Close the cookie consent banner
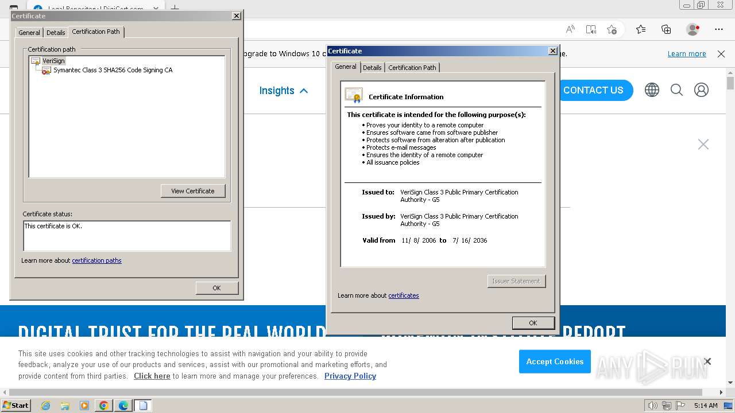Screen dimensions: 735x413 pos(707,361)
